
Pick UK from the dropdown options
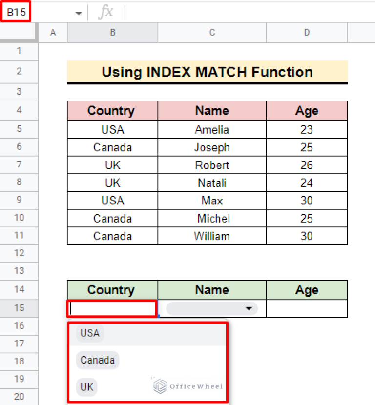(87, 387)
